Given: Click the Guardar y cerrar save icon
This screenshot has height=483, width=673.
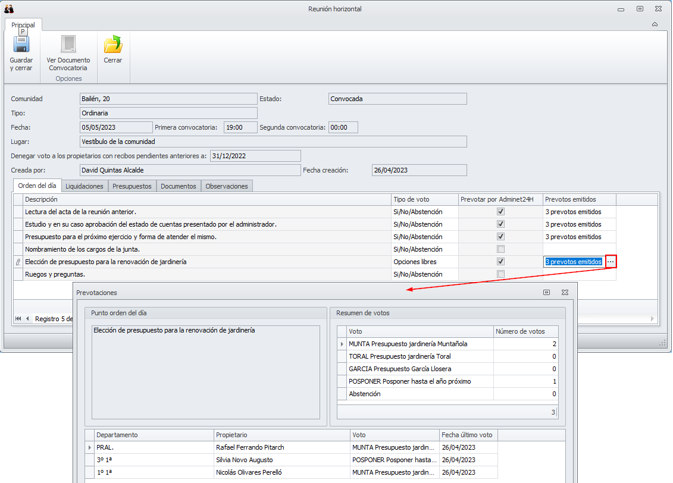Looking at the screenshot, I should point(21,45).
